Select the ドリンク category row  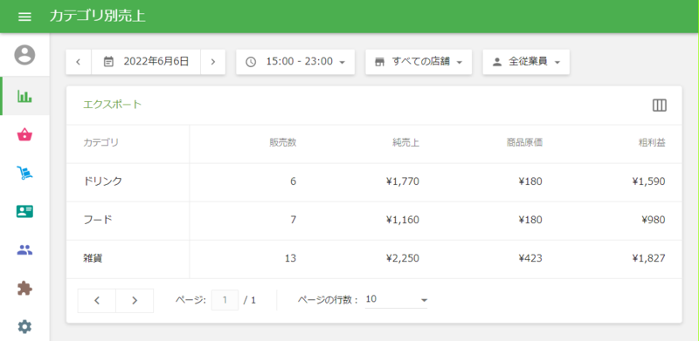[374, 181]
